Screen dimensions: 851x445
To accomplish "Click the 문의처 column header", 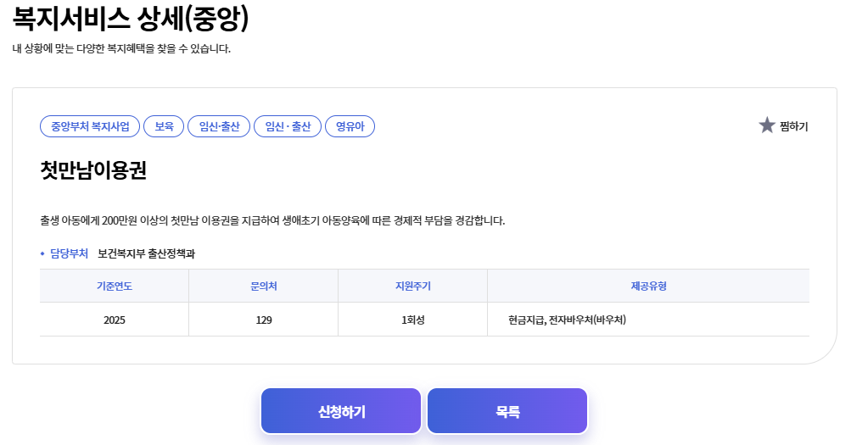I will (263, 286).
